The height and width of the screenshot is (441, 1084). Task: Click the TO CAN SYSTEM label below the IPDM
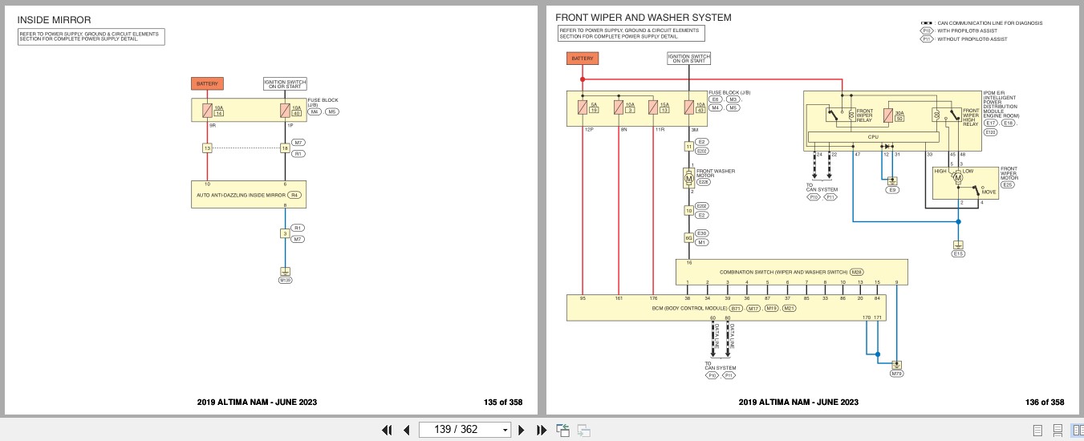(x=822, y=188)
